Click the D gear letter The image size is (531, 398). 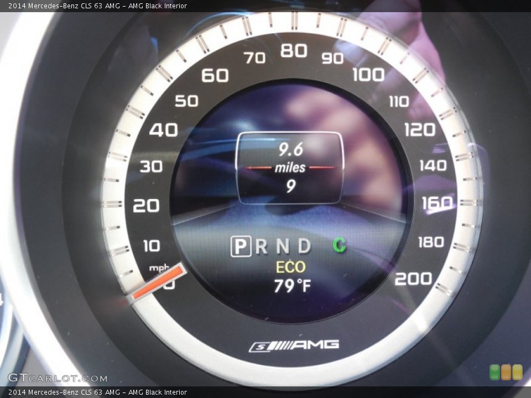[304, 246]
